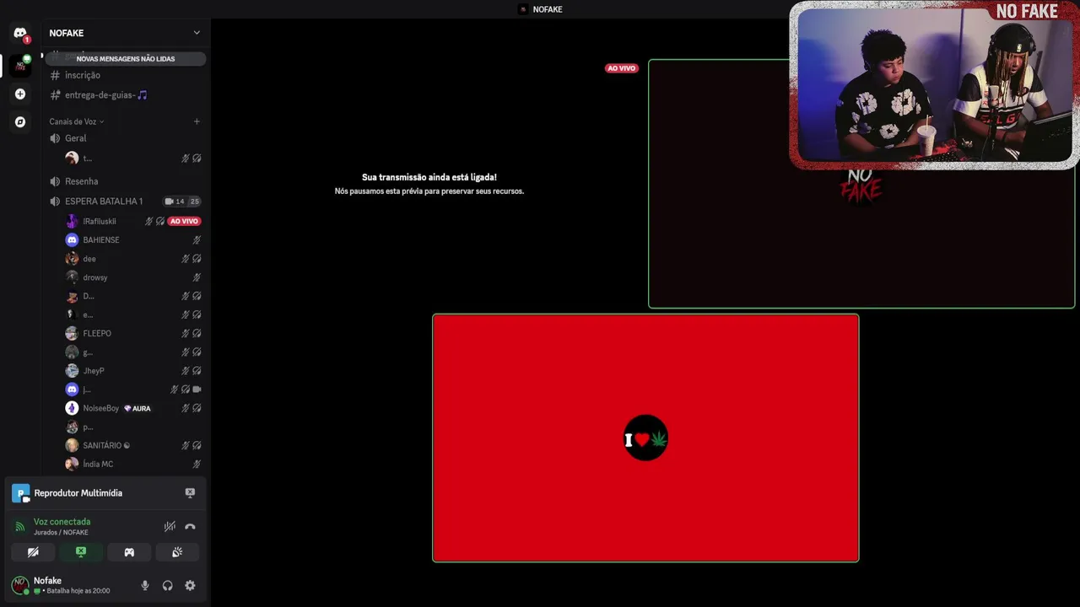The width and height of the screenshot is (1080, 607).
Task: Open the discover servers compass icon
Action: pyautogui.click(x=20, y=121)
